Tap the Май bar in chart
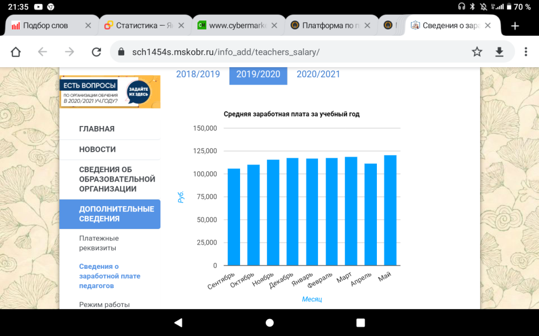Image resolution: width=539 pixels, height=336 pixels. click(390, 210)
